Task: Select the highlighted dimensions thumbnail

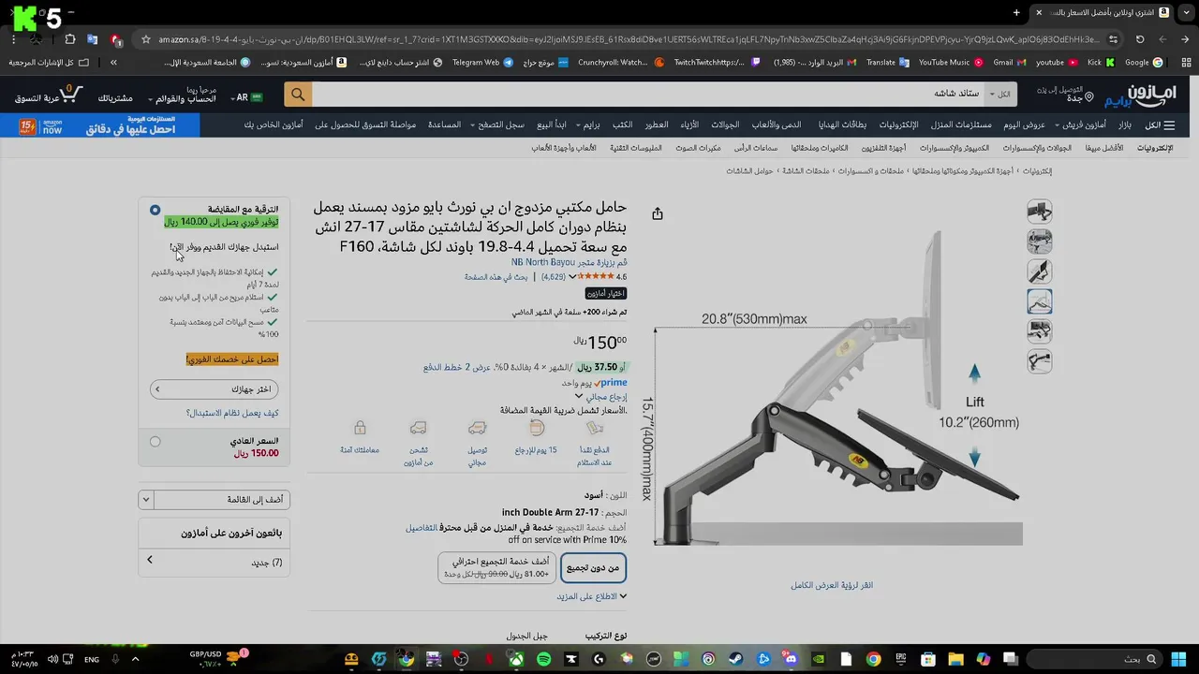Action: [x=1039, y=301]
